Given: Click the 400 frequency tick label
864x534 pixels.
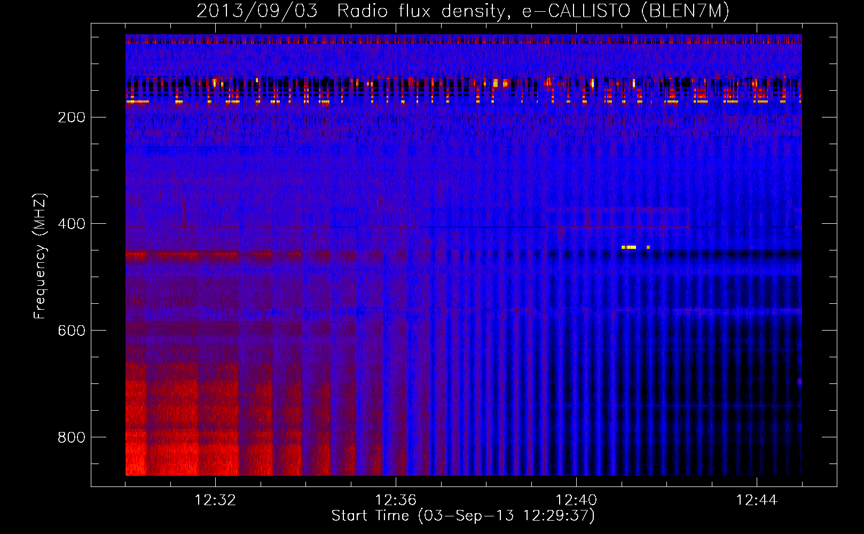Looking at the screenshot, I should 72,224.
